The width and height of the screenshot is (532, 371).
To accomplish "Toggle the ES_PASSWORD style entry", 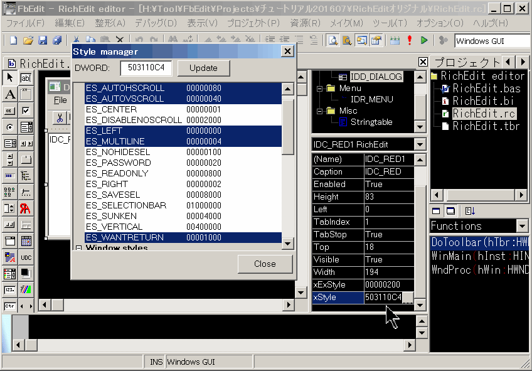I will (119, 163).
